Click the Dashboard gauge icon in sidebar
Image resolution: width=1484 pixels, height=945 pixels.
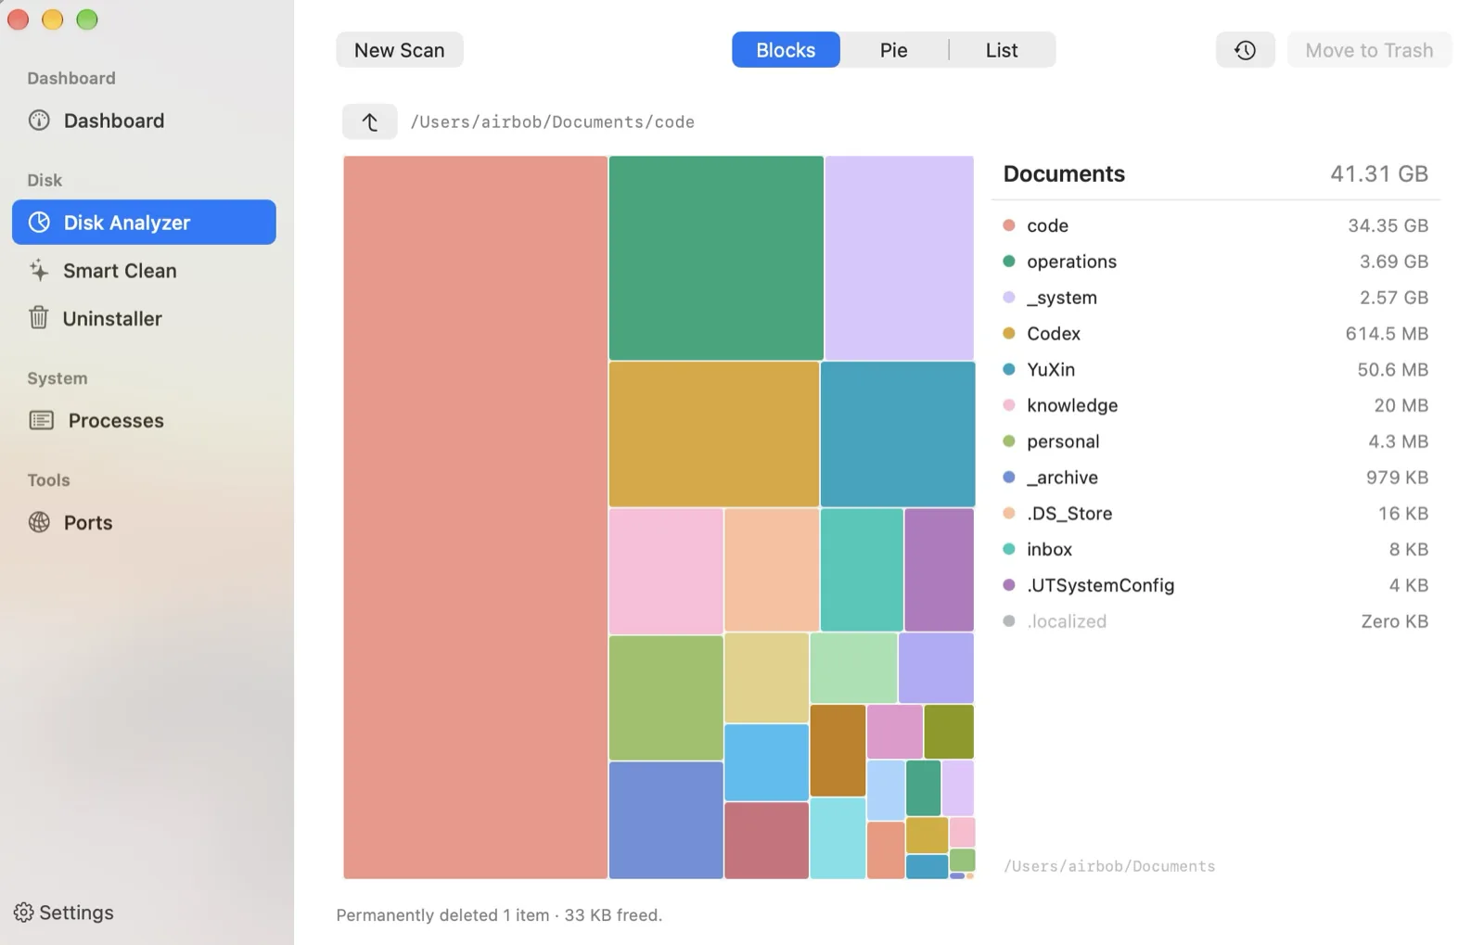(x=39, y=121)
